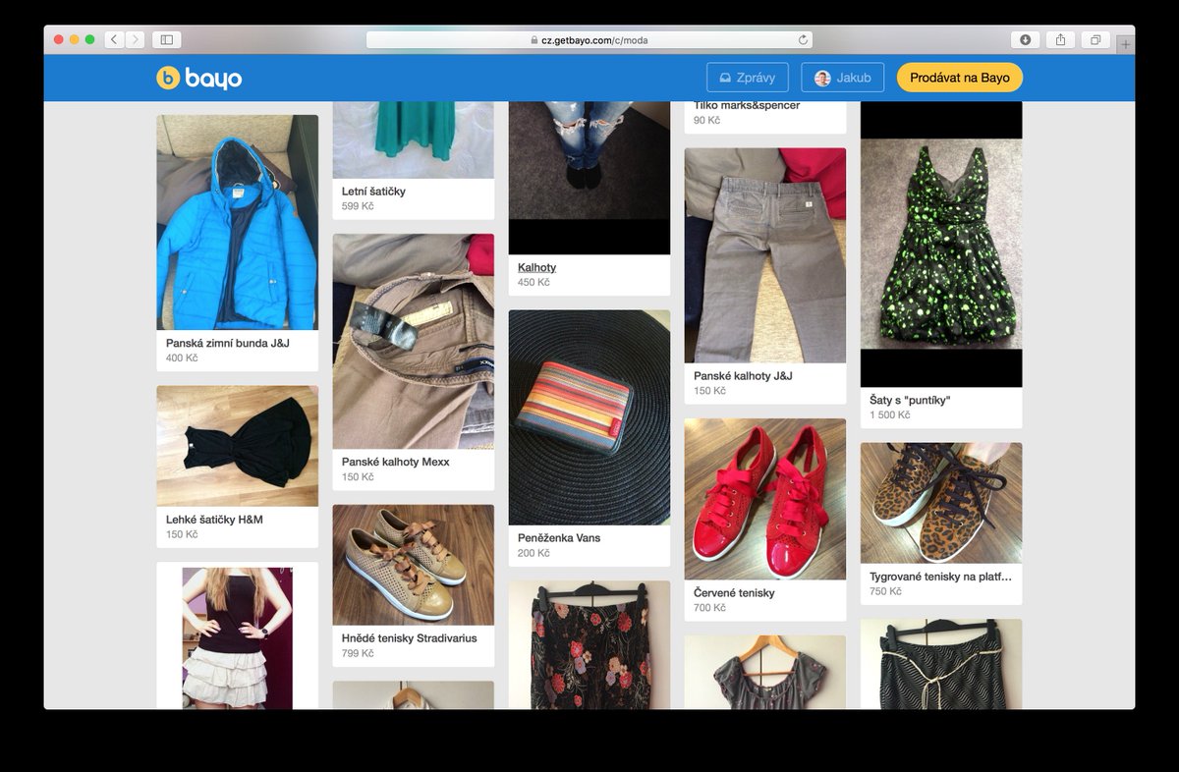The height and width of the screenshot is (772, 1179).
Task: Open Safari downloads icon
Action: (1025, 39)
